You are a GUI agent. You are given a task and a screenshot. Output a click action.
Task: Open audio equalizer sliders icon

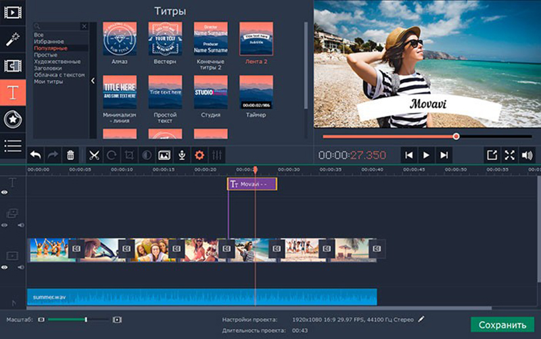(217, 155)
